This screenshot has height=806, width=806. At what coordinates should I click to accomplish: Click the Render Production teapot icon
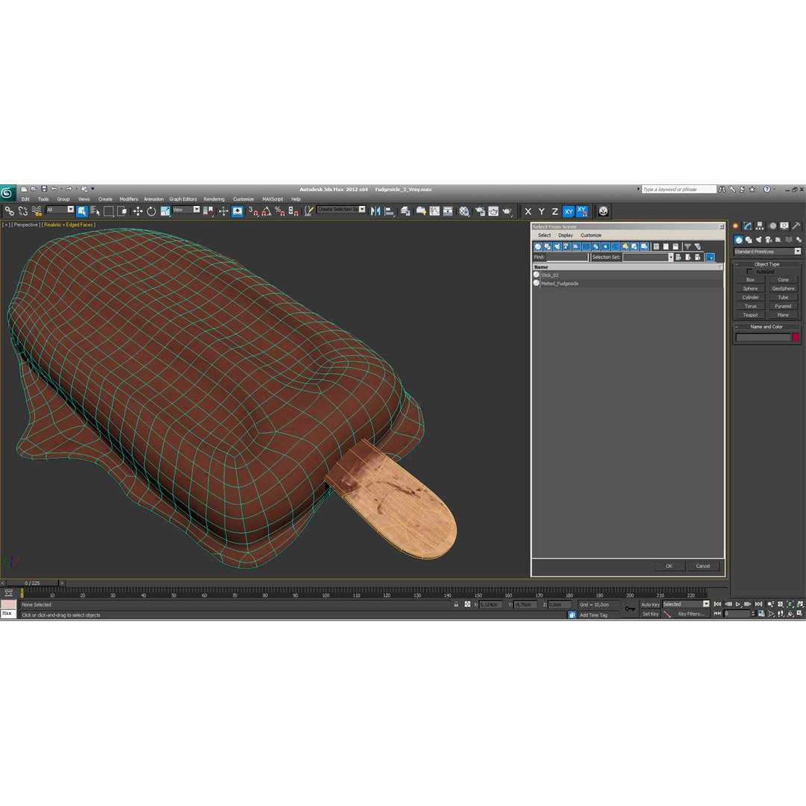click(507, 211)
